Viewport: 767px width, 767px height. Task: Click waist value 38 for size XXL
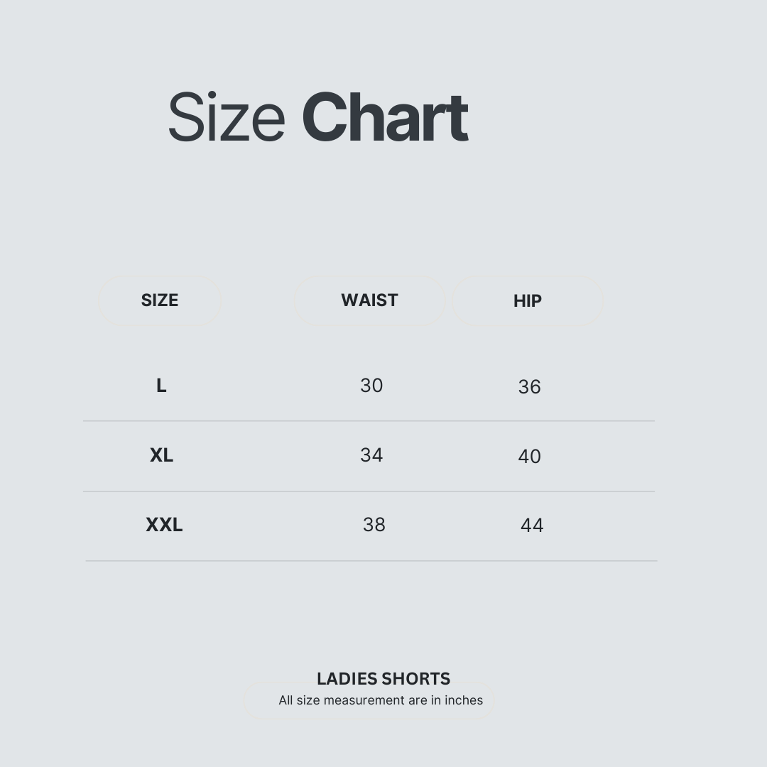[374, 524]
